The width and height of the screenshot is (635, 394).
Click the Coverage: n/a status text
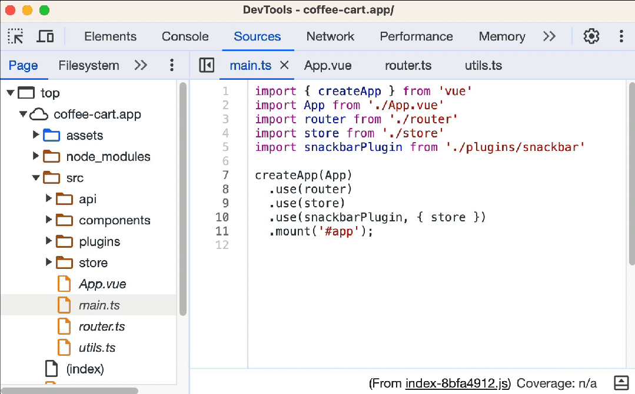[557, 383]
